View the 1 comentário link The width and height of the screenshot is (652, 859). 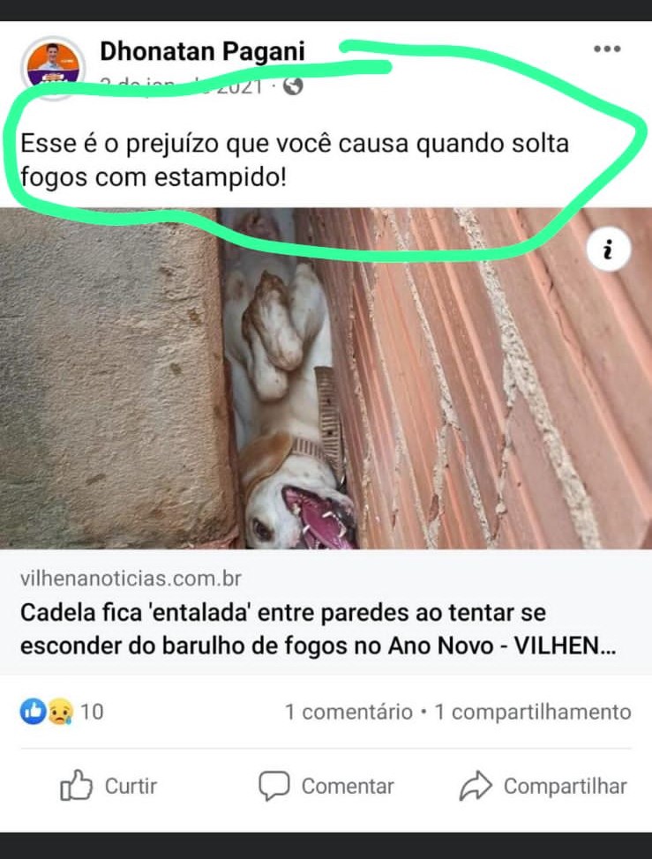[348, 712]
